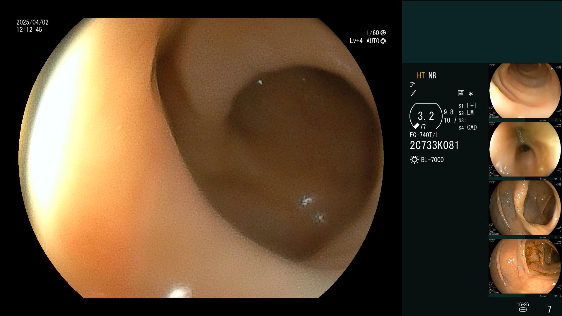Click the settings sliders icon
This screenshot has width=562, height=316.
pyautogui.click(x=461, y=94)
